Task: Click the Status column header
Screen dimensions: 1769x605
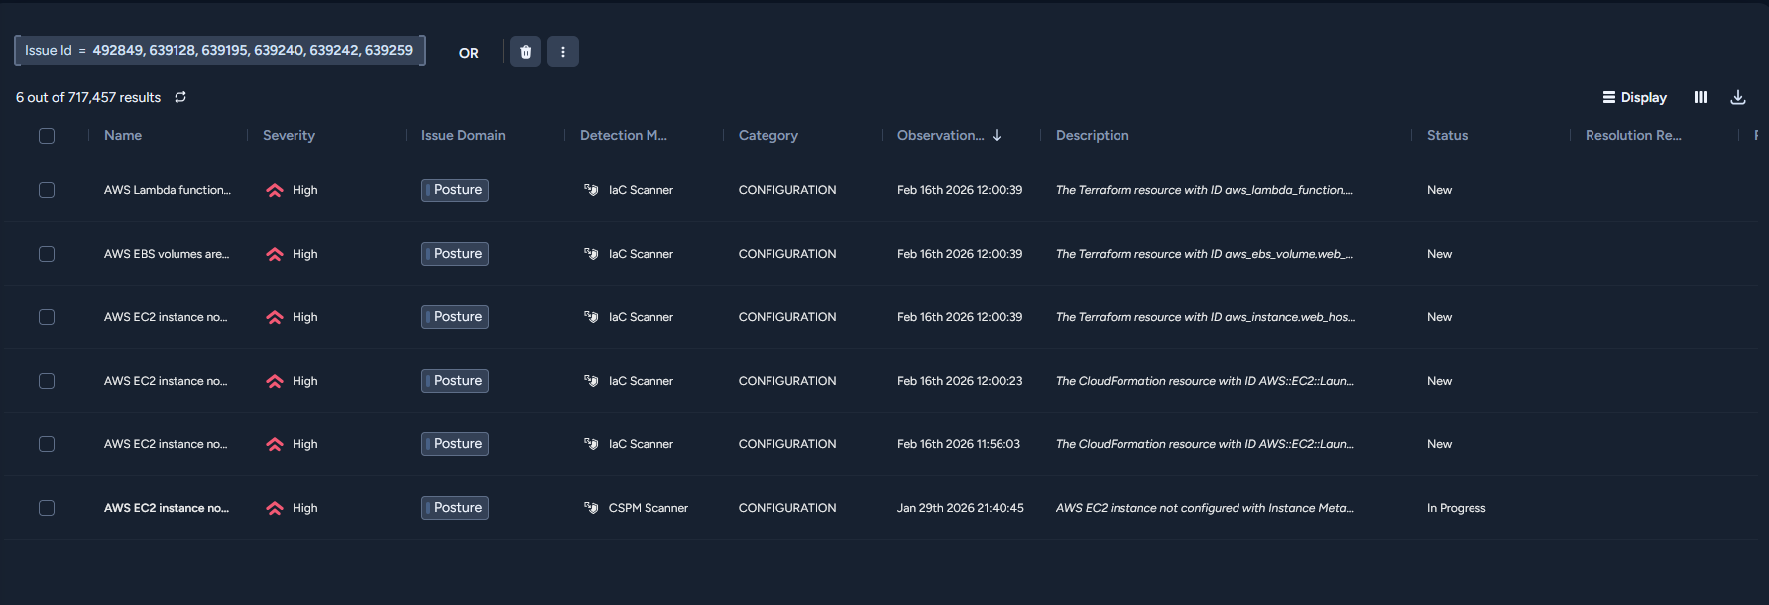Action: [1447, 135]
